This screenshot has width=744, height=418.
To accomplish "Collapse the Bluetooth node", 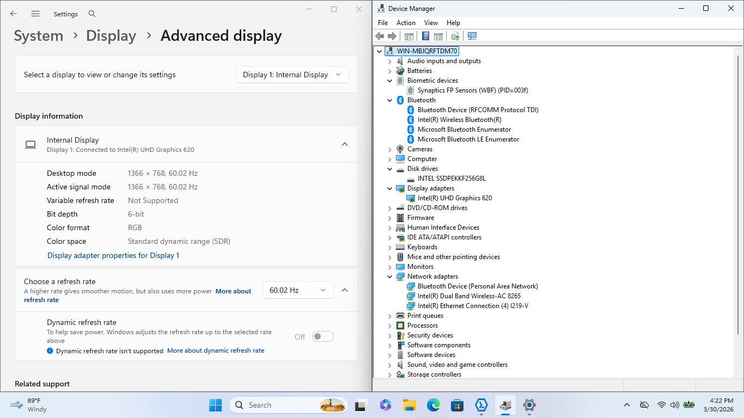I will 389,100.
